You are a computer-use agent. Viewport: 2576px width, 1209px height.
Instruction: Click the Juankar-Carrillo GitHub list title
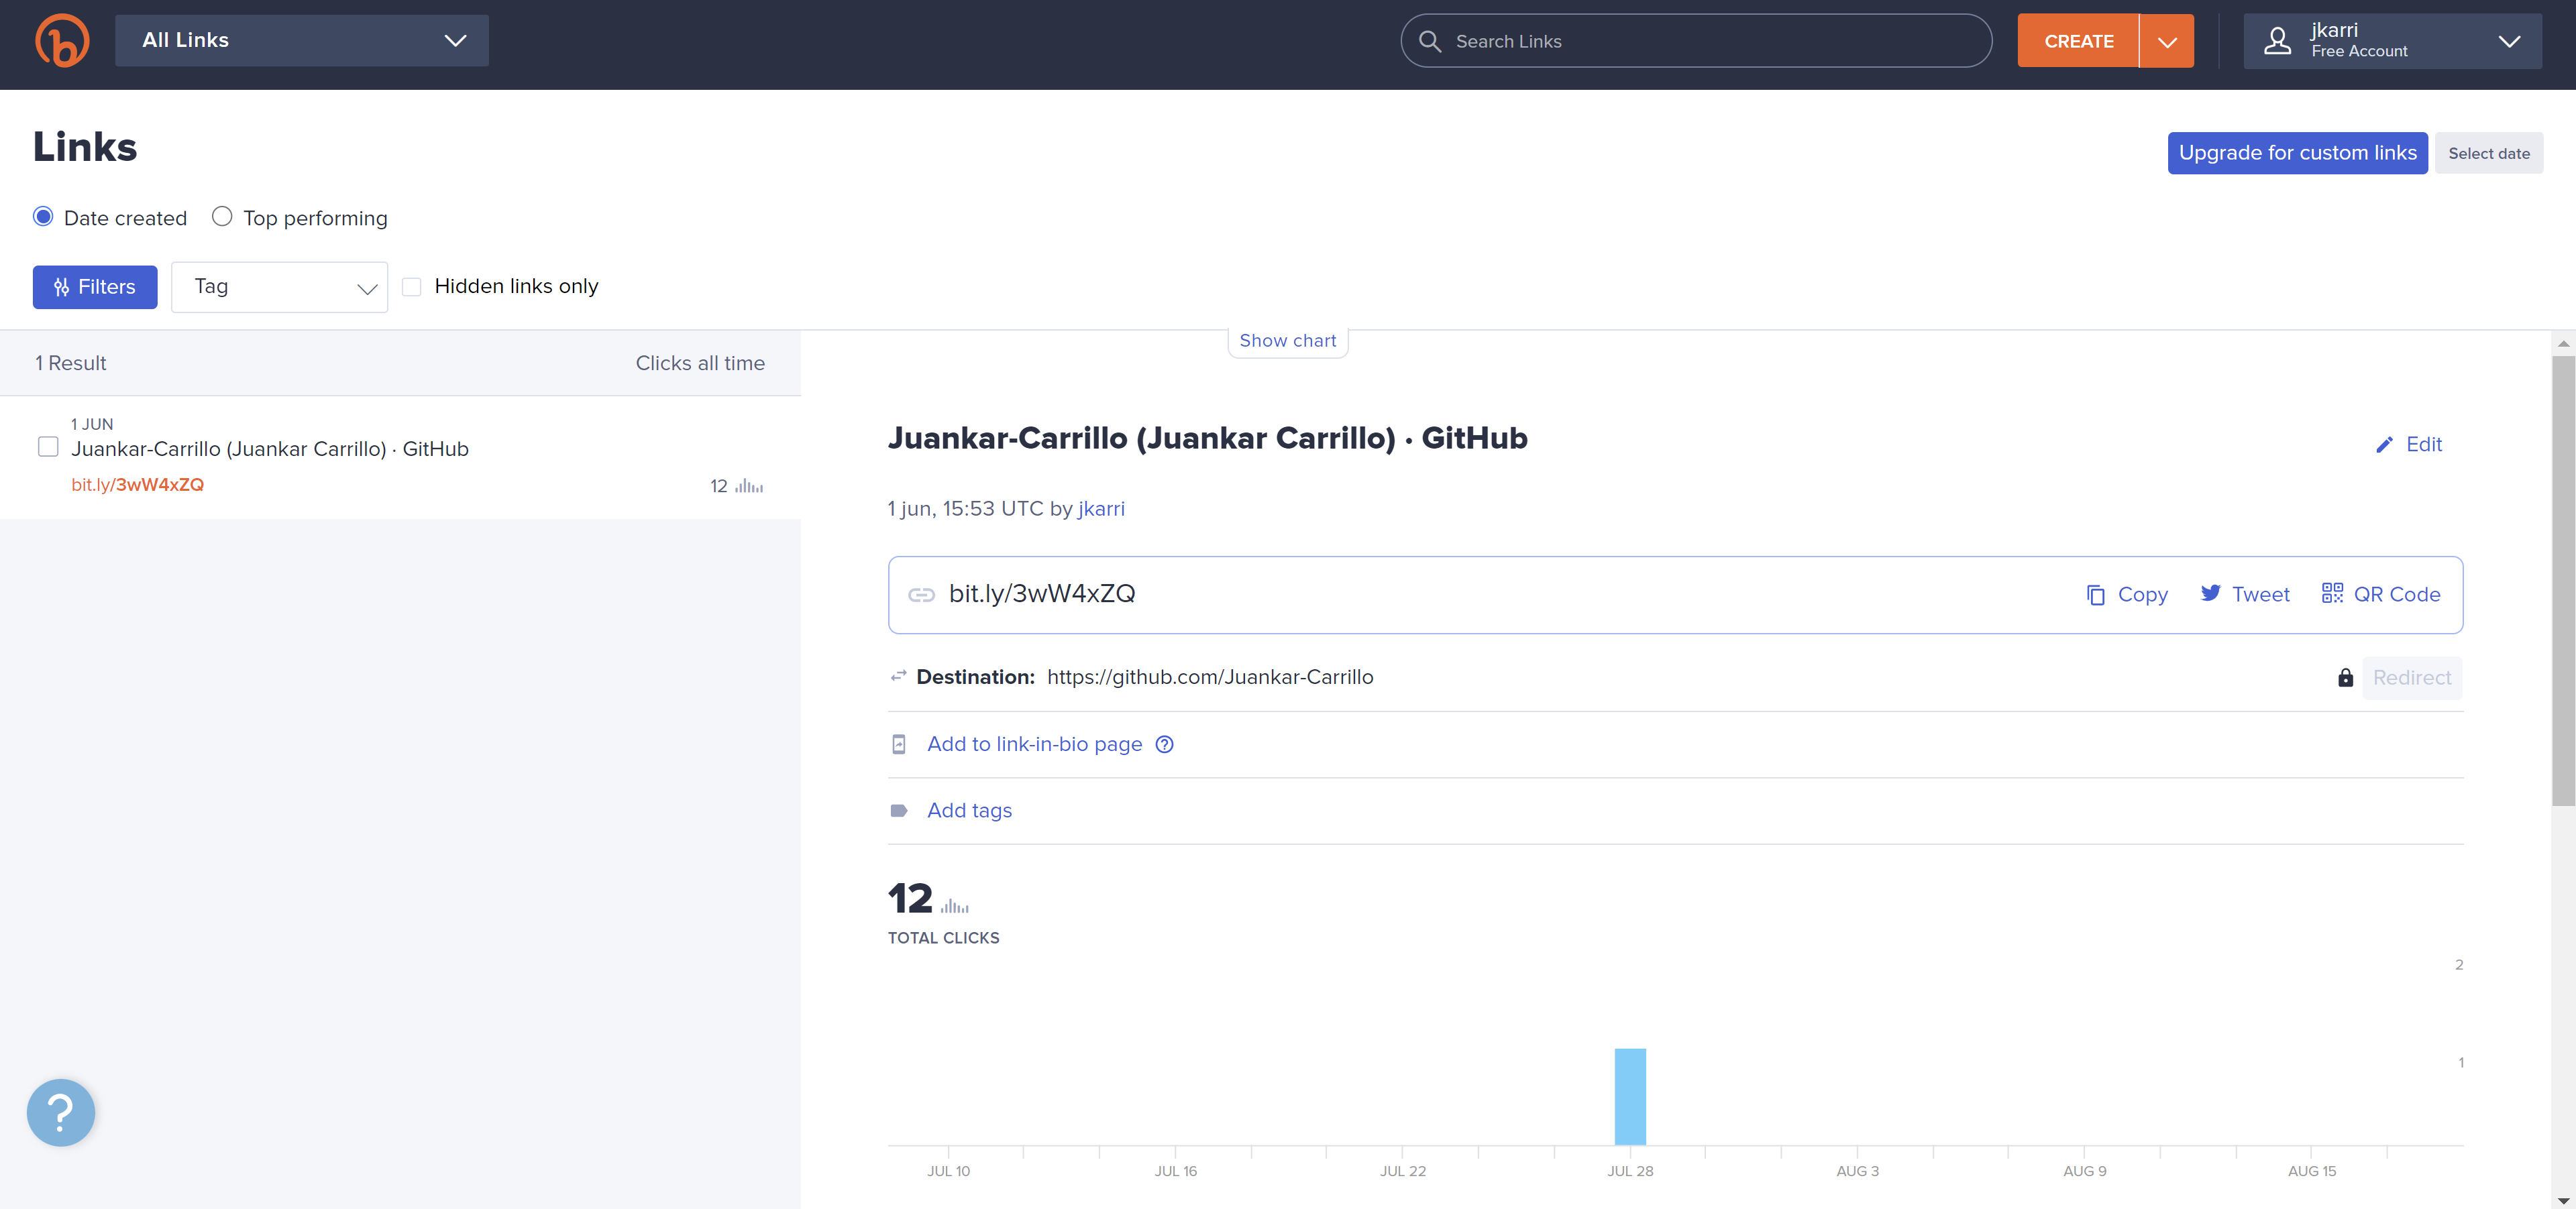(x=269, y=449)
